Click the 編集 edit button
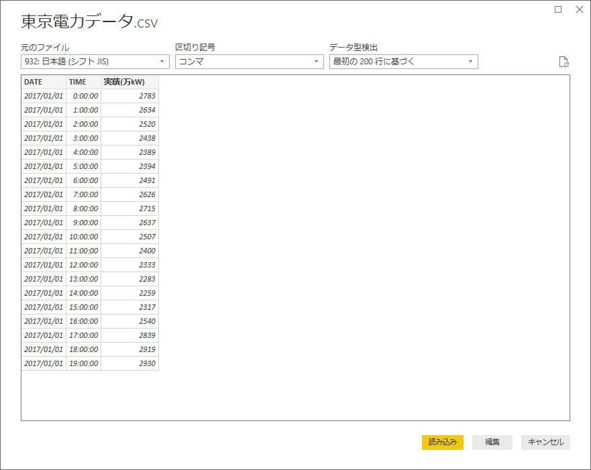 [492, 442]
